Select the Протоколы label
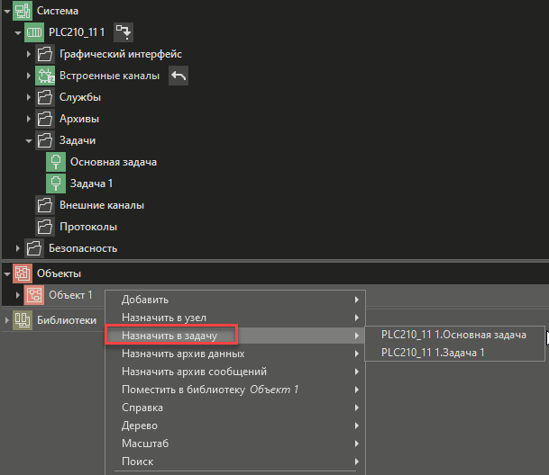 88,227
